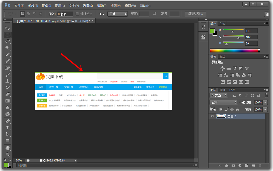Select the Eraser tool
Viewport: 273px width, 171px height.
click(x=8, y=94)
